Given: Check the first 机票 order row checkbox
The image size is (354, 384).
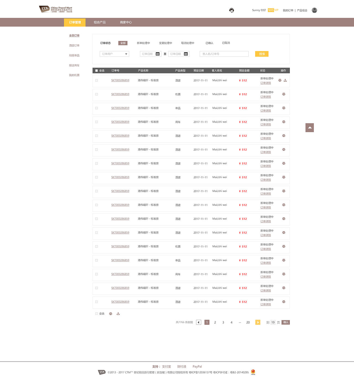Looking at the screenshot, I should tap(97, 94).
